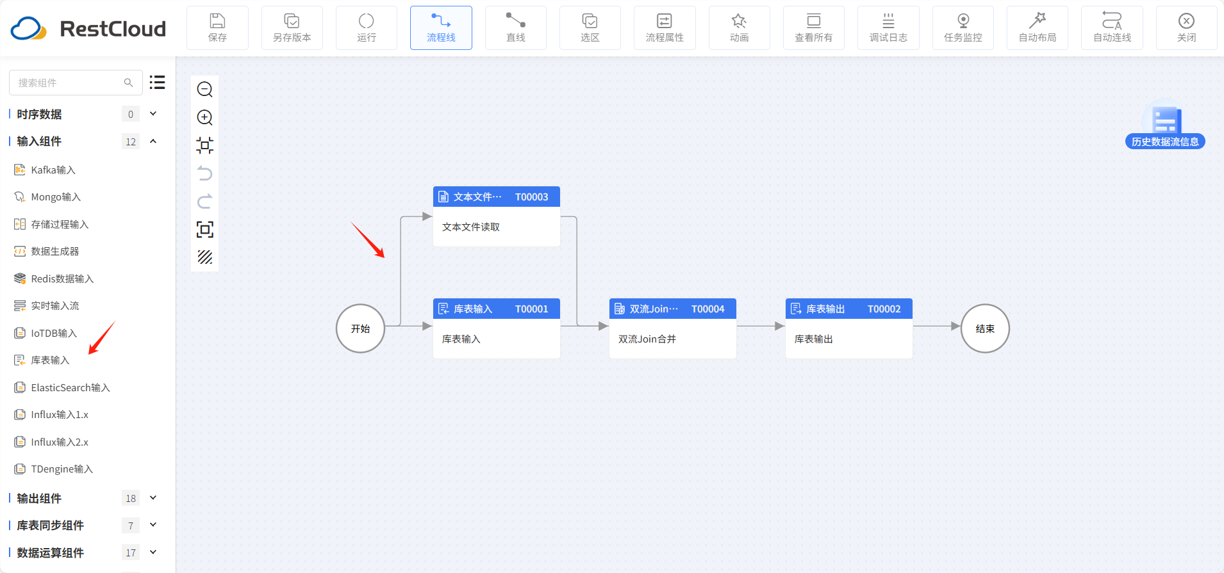Open the 调试日志 debug log
The image size is (1224, 573).
tap(888, 28)
